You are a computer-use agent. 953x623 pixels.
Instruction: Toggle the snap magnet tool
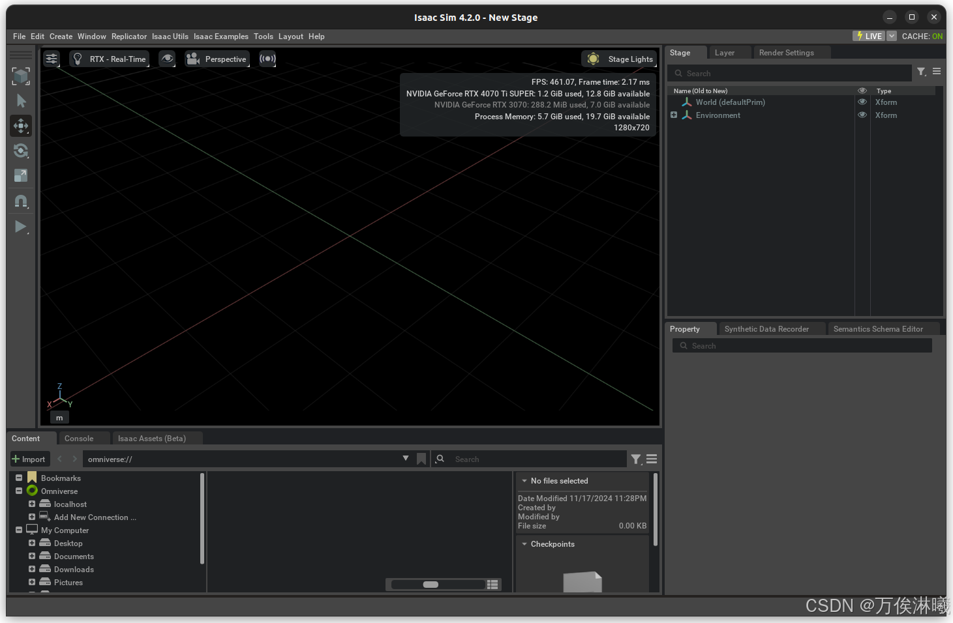tap(21, 201)
